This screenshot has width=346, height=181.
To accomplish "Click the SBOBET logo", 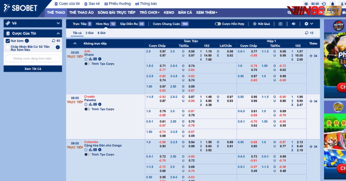I will [20, 8].
